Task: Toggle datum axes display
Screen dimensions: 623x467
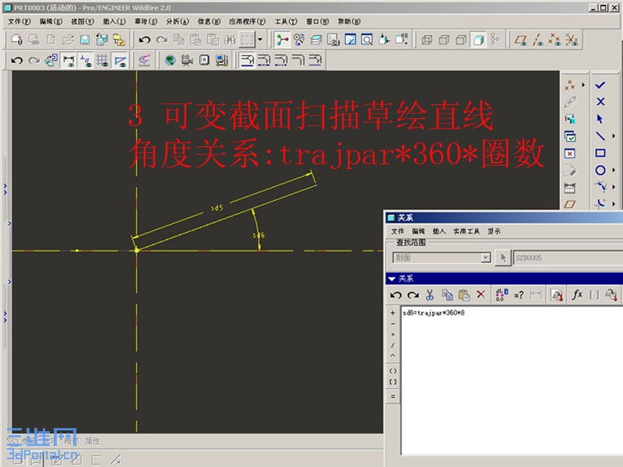Action: (x=537, y=40)
